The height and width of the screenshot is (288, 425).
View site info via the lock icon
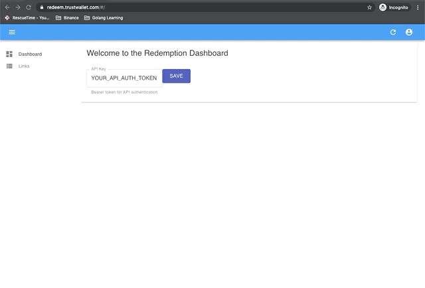click(x=42, y=7)
